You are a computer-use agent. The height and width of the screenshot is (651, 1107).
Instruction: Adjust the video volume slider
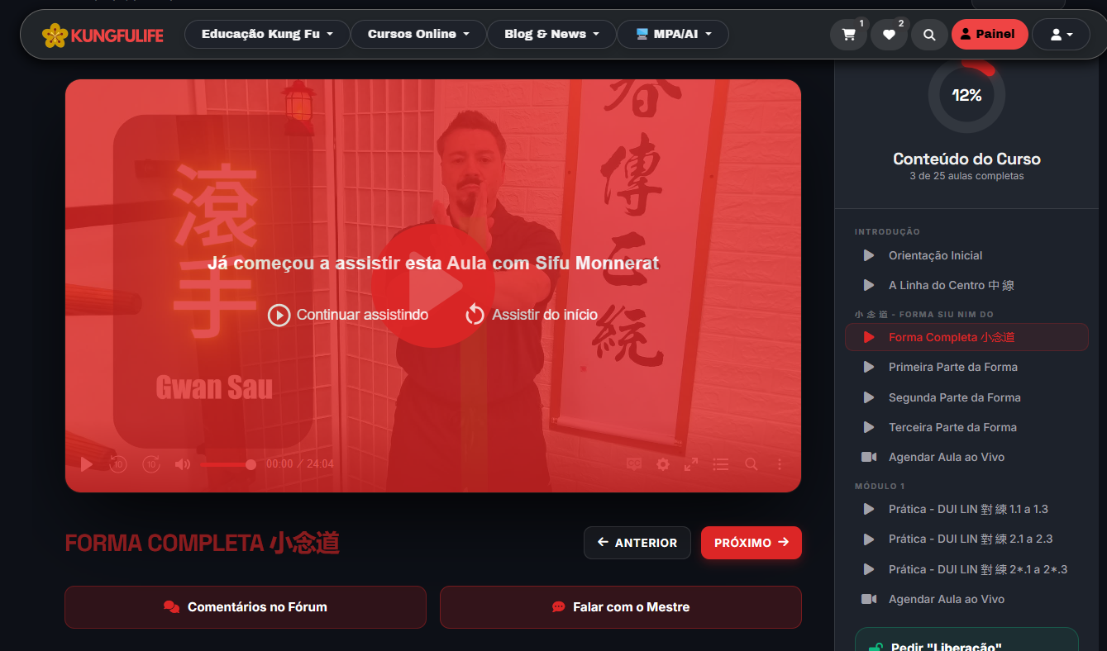pyautogui.click(x=228, y=464)
